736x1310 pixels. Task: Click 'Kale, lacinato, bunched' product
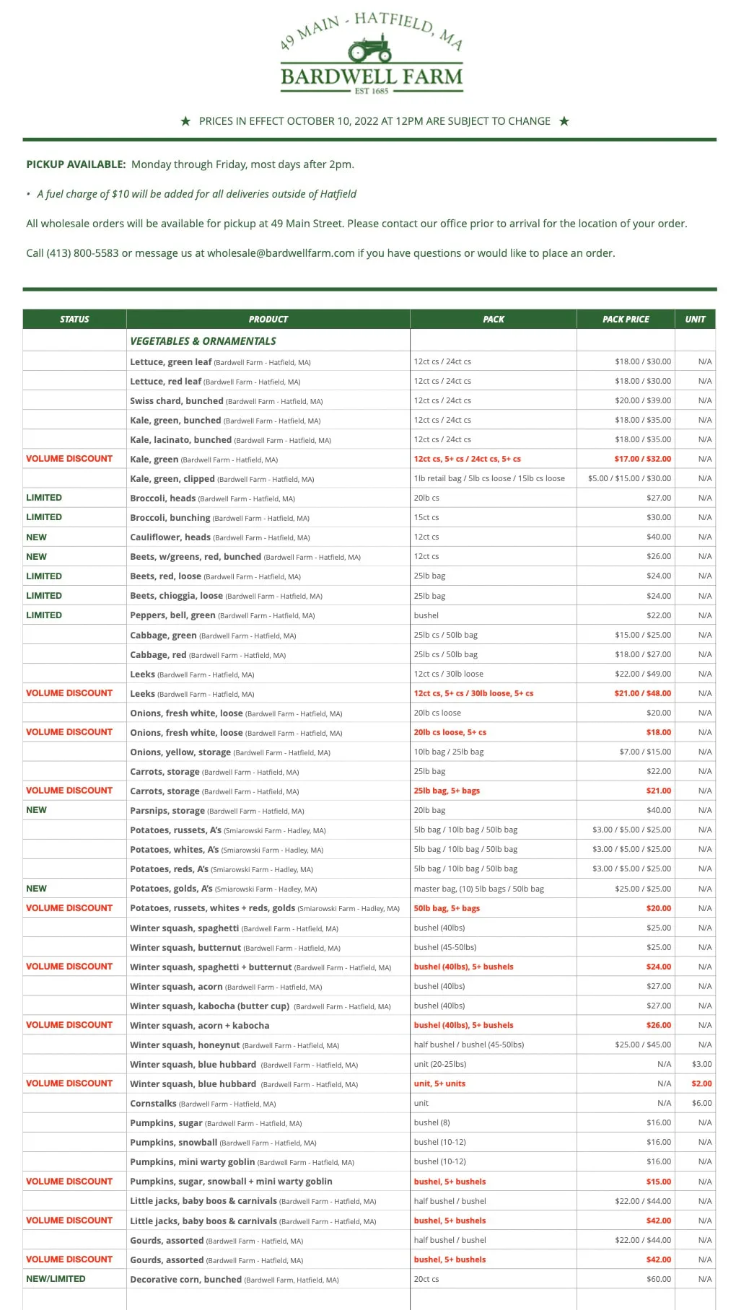coord(181,439)
